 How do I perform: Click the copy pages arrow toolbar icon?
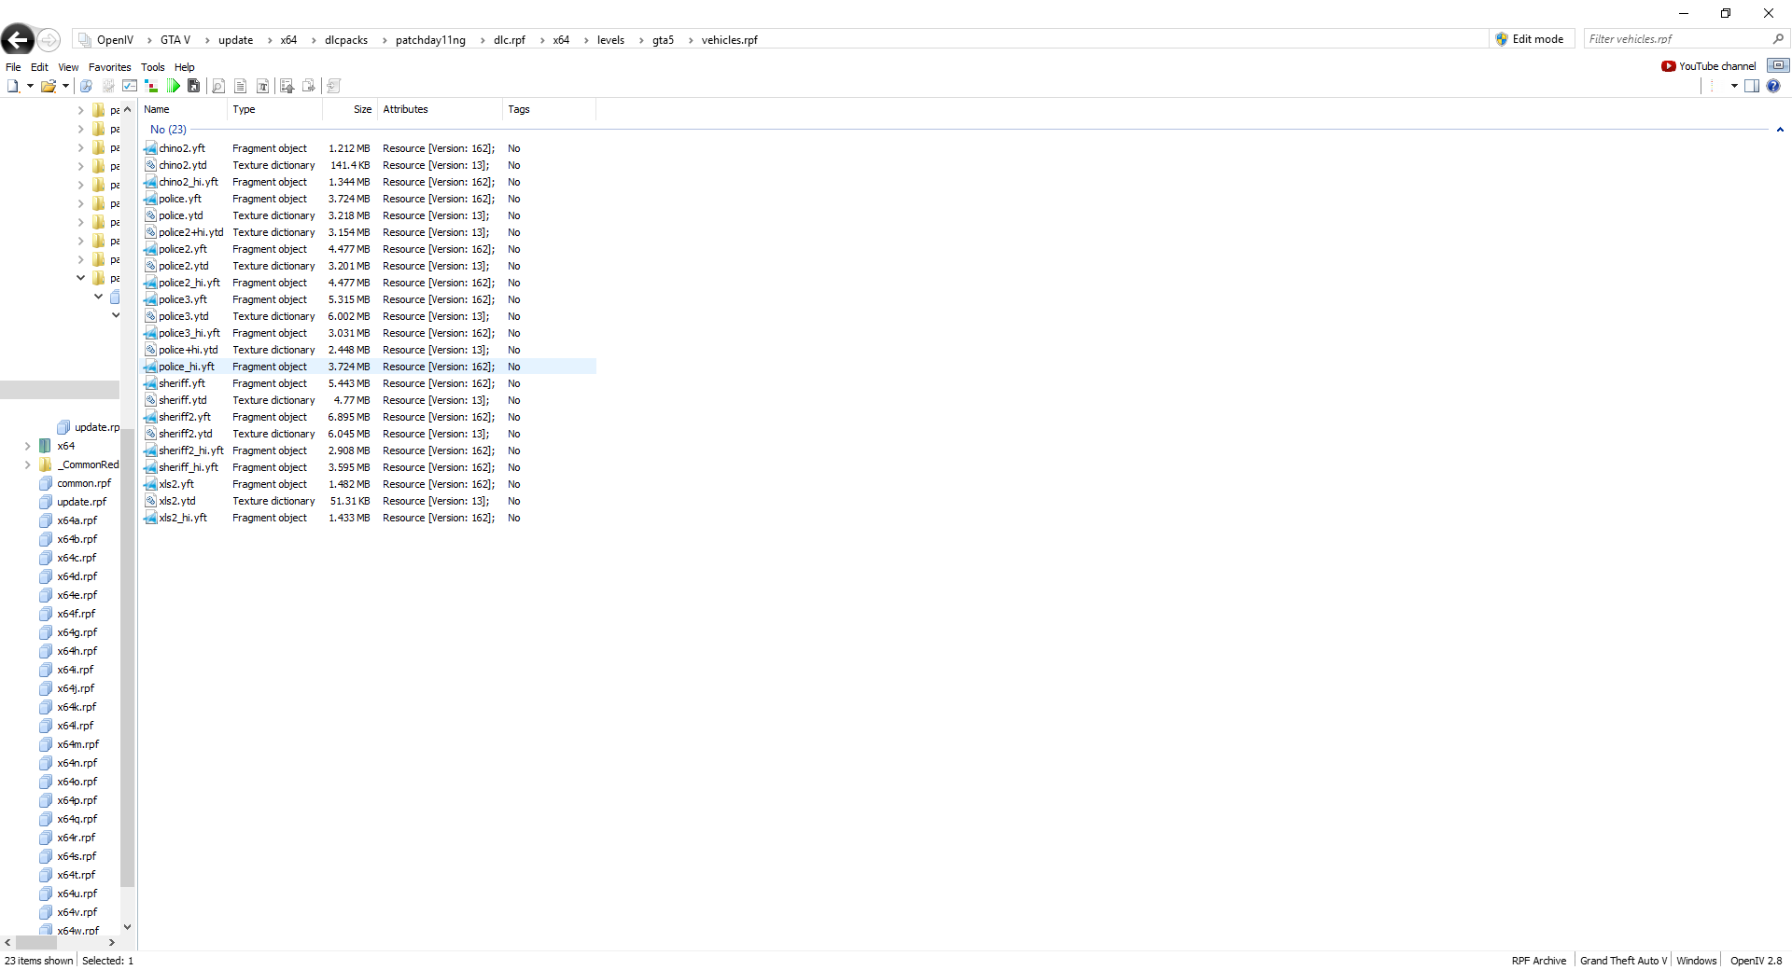(309, 86)
